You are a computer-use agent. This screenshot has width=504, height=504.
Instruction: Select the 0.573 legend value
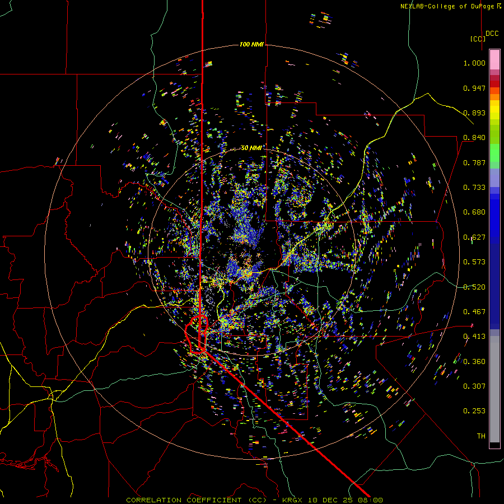coord(474,262)
